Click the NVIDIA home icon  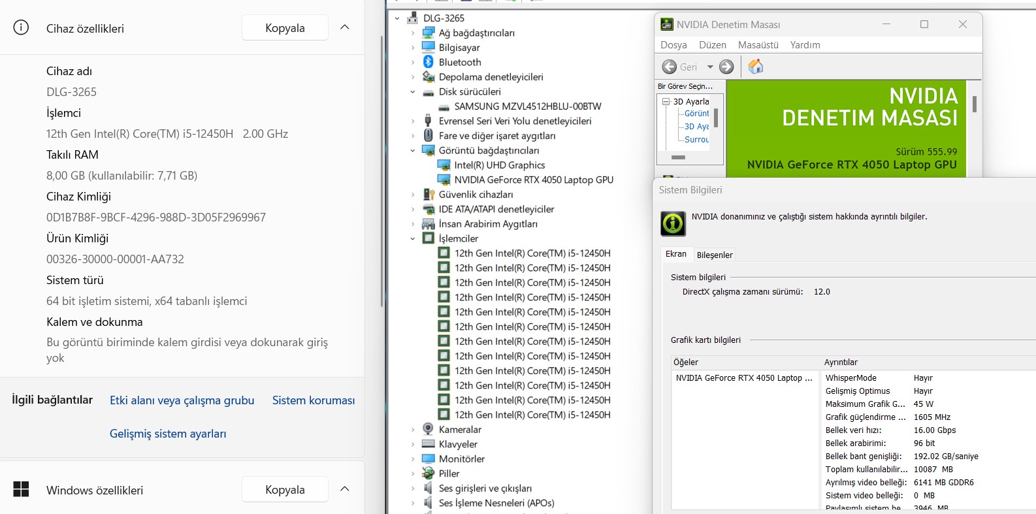756,67
